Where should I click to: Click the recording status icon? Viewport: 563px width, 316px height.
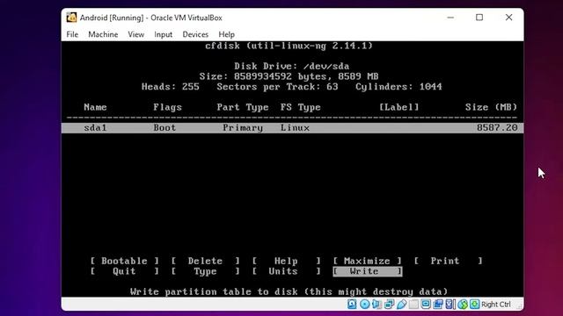click(438, 305)
